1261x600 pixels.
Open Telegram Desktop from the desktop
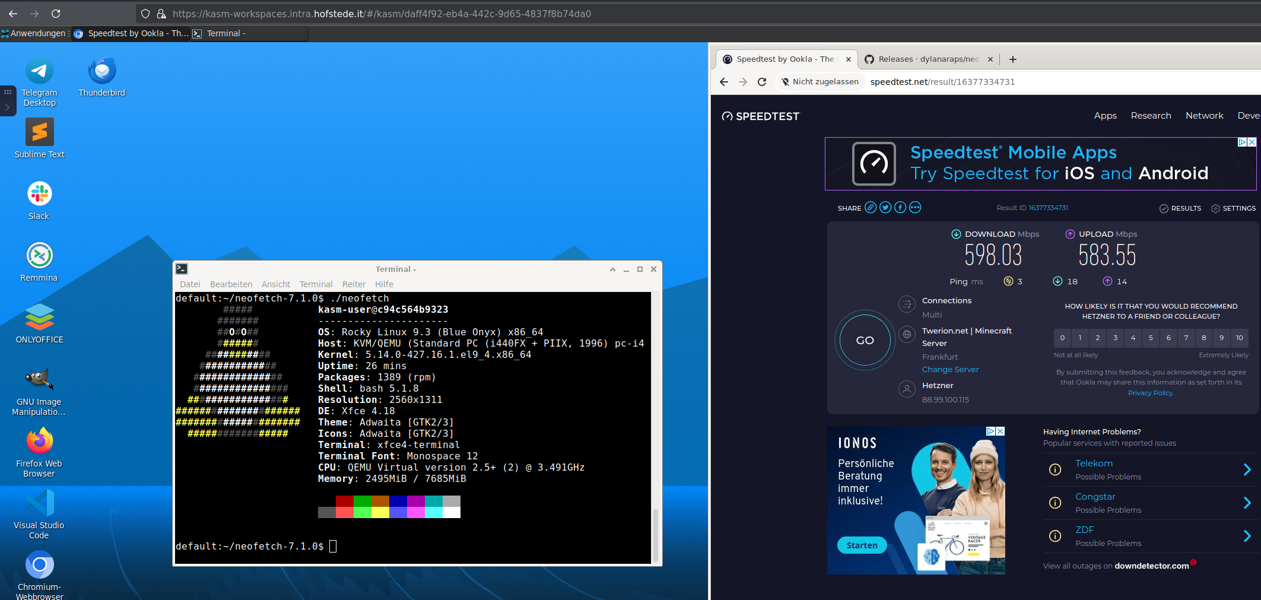click(x=39, y=72)
